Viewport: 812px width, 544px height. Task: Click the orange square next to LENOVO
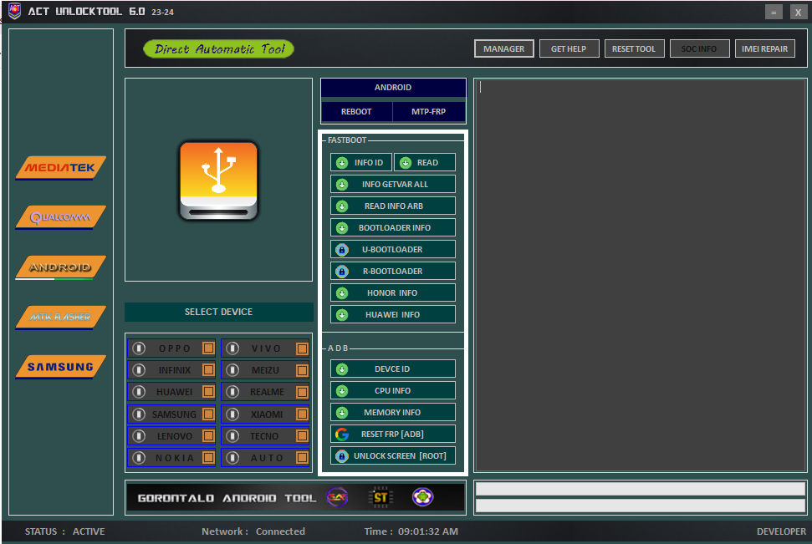click(x=208, y=436)
